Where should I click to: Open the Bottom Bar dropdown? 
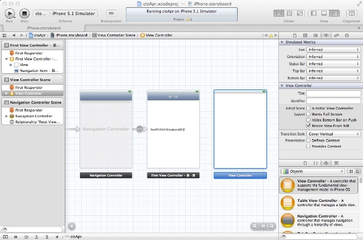(333, 78)
